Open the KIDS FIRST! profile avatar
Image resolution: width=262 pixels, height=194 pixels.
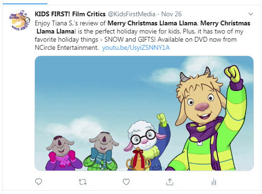tap(20, 20)
